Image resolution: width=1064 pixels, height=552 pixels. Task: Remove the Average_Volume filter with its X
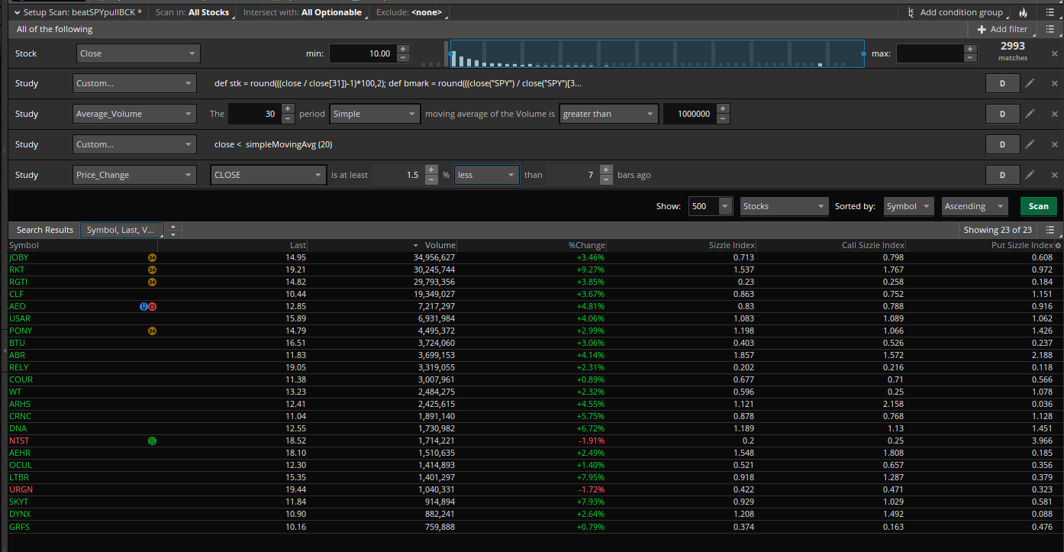(x=1054, y=114)
